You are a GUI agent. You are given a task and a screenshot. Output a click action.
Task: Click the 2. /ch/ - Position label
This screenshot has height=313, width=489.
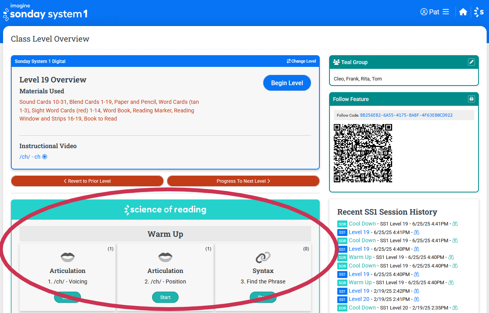click(x=165, y=282)
